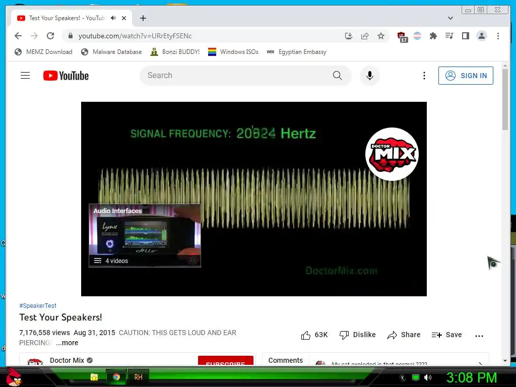Click the Doctor Mix logo overlay

[392, 154]
